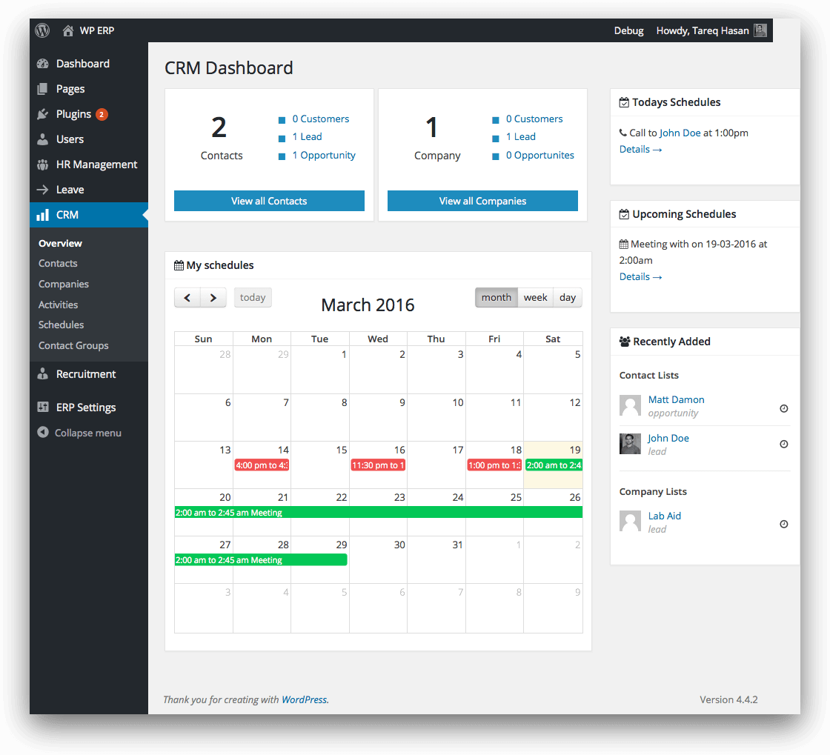Click the WP ERP site name

click(97, 30)
